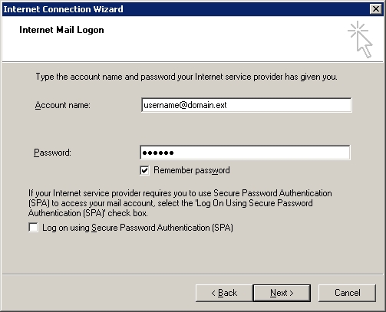Click the Next button to continue

282,293
